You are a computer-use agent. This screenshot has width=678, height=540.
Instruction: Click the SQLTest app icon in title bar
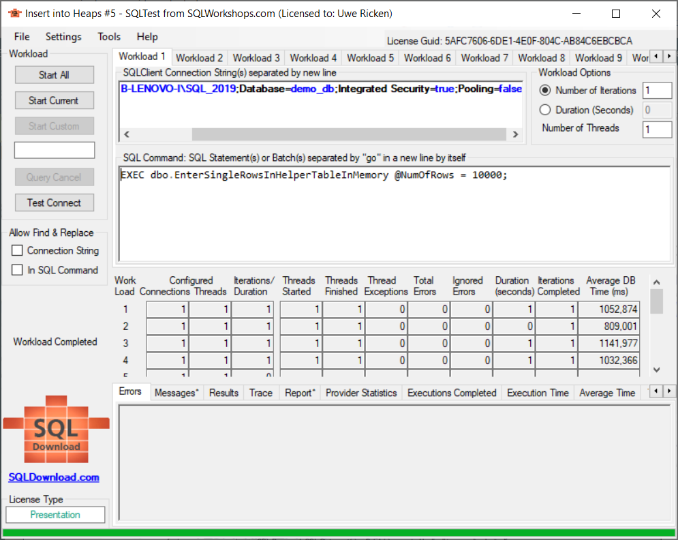click(x=14, y=14)
